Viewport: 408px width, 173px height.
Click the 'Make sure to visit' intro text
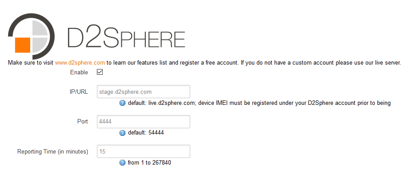(x=31, y=63)
